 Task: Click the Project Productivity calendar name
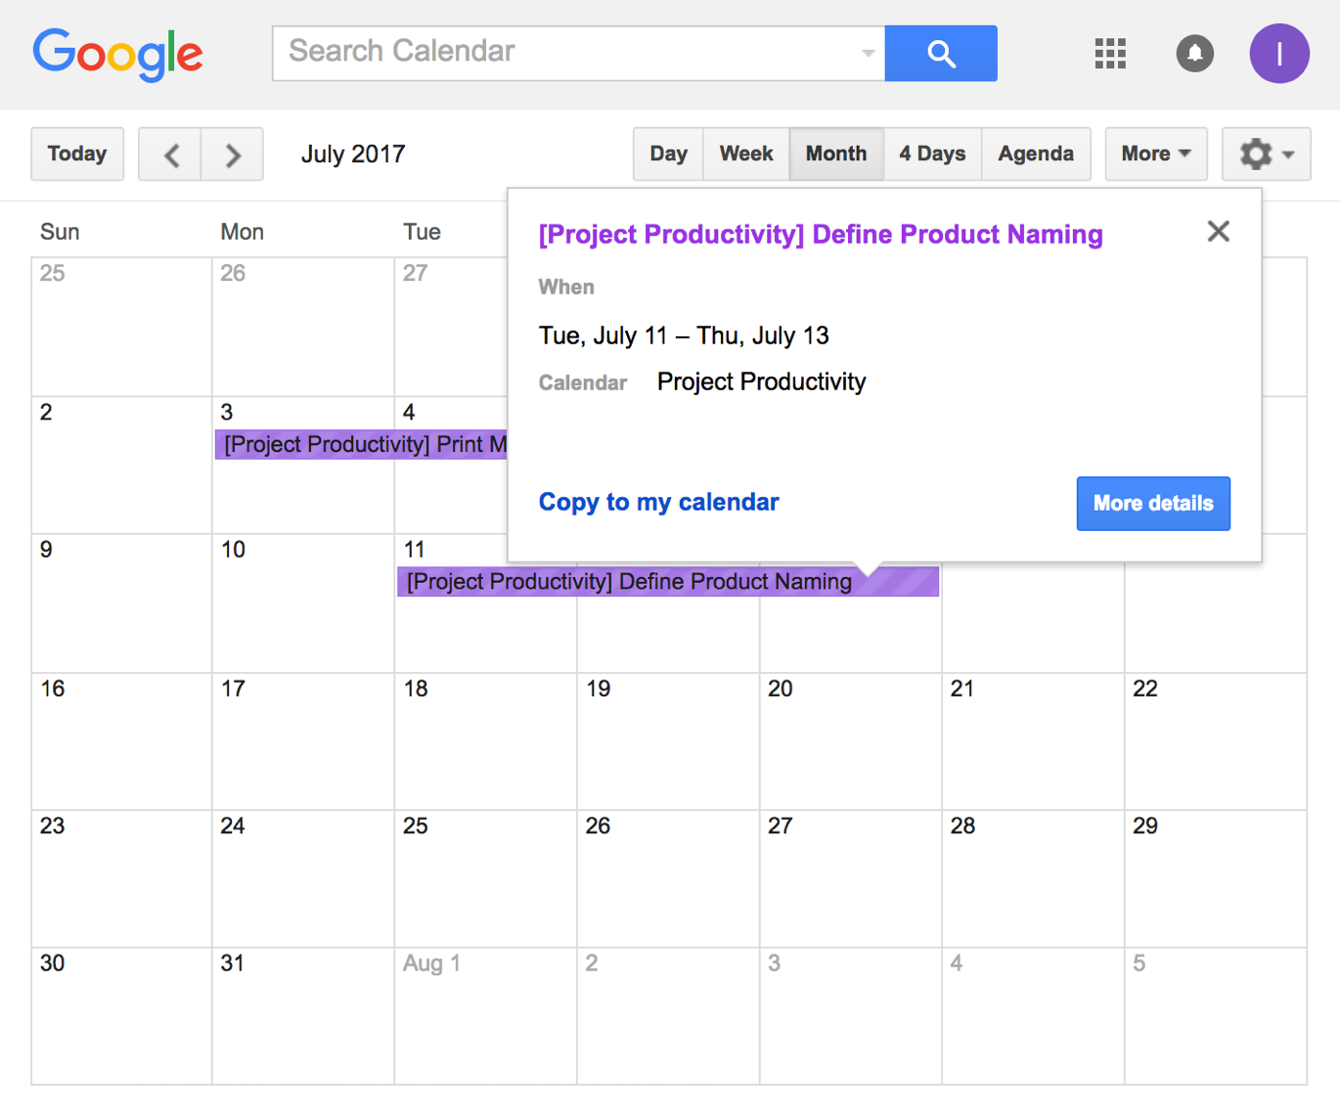(x=761, y=382)
